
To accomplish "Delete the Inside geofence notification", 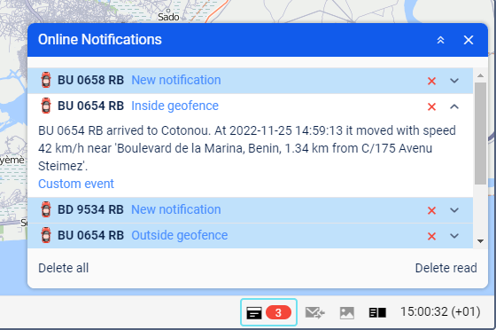I will click(x=432, y=106).
